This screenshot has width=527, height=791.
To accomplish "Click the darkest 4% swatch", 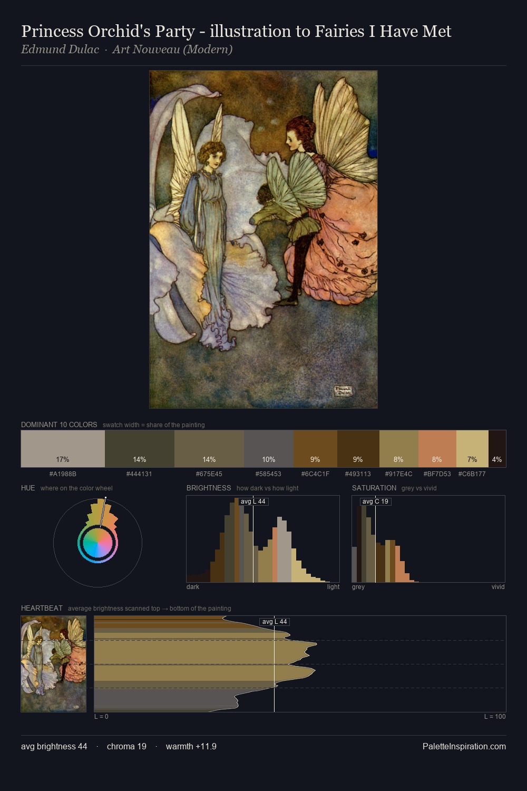I will point(497,449).
